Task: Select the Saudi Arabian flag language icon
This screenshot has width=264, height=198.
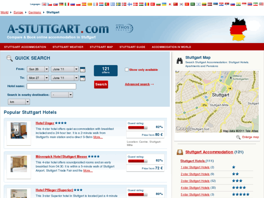Action: coord(192,4)
